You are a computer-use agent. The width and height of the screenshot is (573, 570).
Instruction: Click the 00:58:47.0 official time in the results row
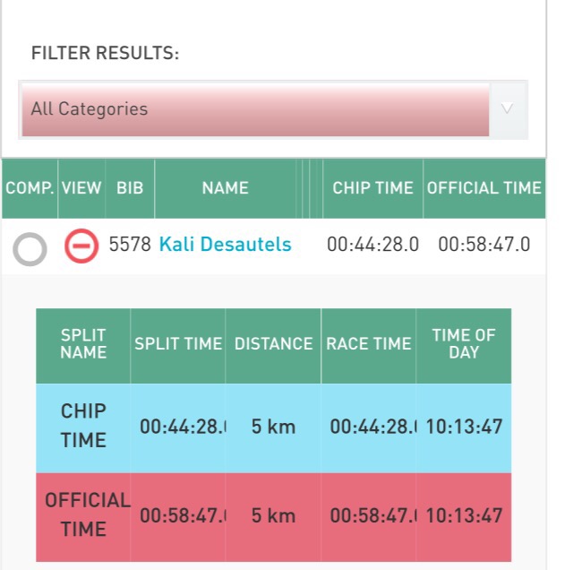[x=483, y=244]
